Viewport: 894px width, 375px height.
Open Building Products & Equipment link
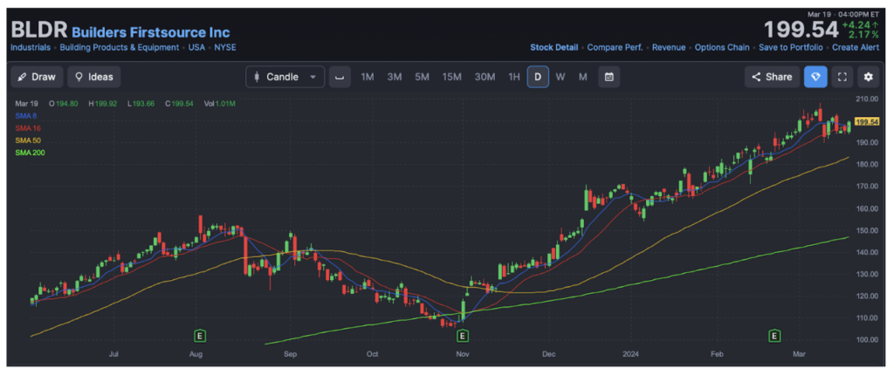click(119, 47)
